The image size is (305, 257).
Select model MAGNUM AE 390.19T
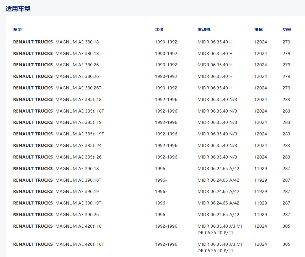pyautogui.click(x=78, y=203)
